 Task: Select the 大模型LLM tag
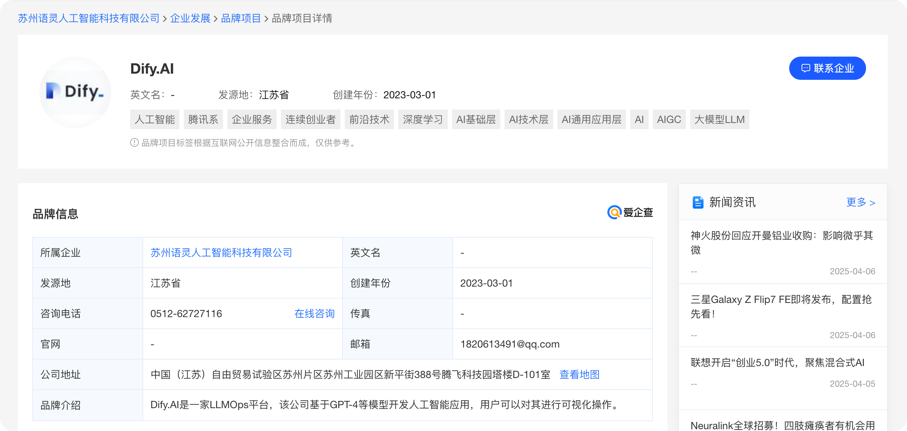719,119
